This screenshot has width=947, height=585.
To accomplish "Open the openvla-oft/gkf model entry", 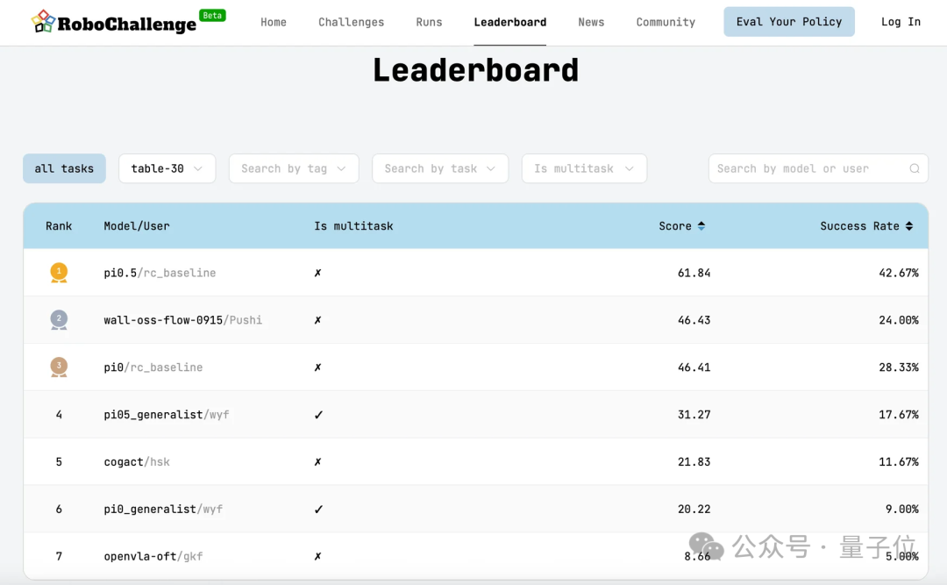I will 153,556.
